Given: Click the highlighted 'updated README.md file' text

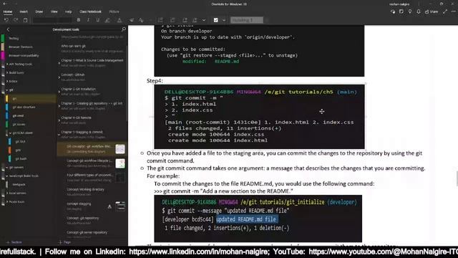Looking at the screenshot, I should pos(247,219).
